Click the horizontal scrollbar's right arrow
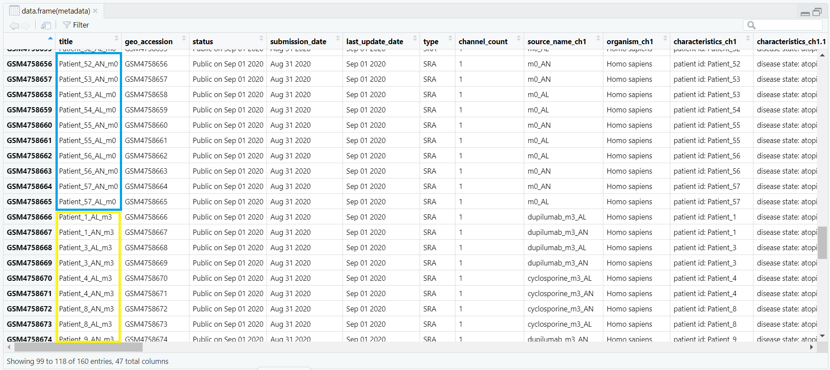 [x=812, y=347]
